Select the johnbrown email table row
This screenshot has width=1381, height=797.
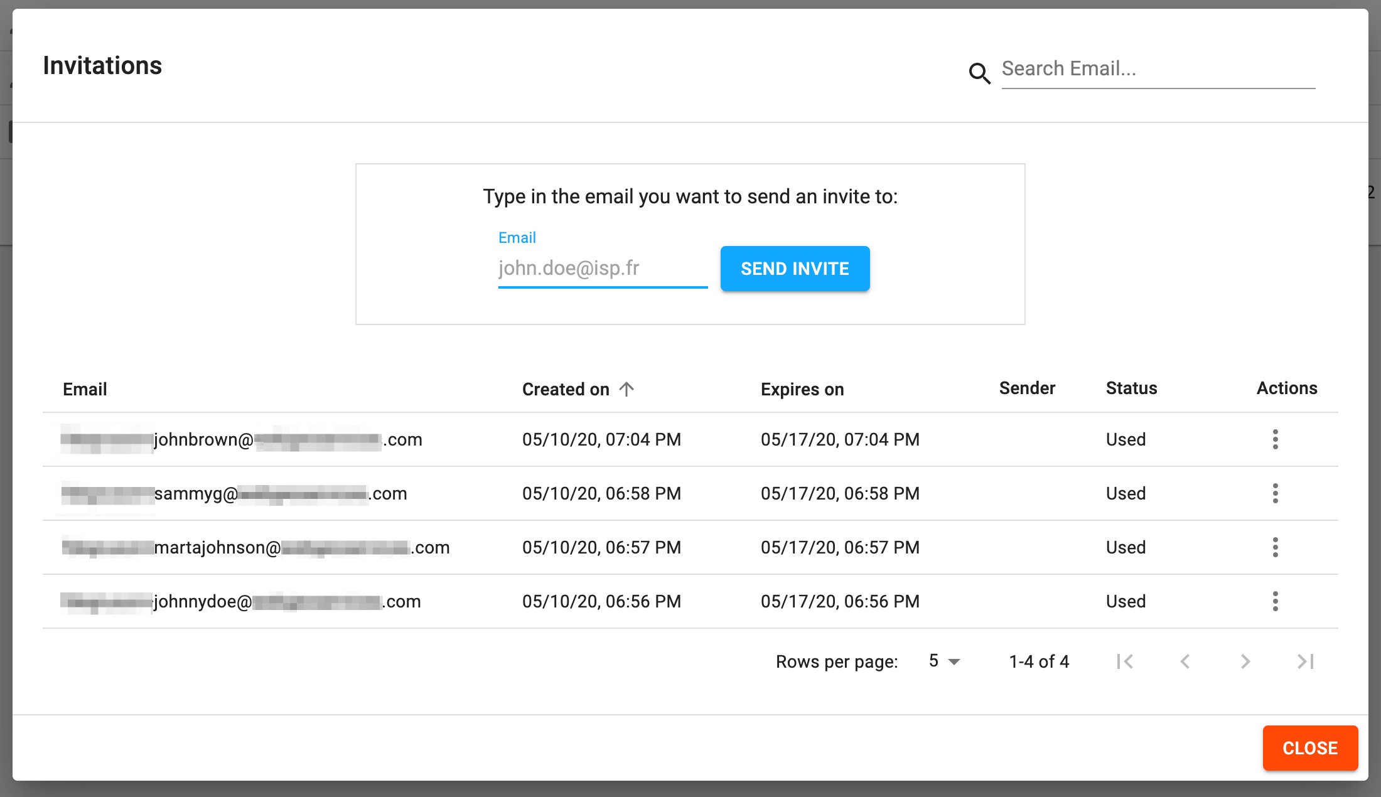tap(289, 439)
